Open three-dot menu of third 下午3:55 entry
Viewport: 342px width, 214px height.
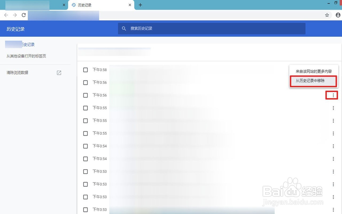(333, 134)
